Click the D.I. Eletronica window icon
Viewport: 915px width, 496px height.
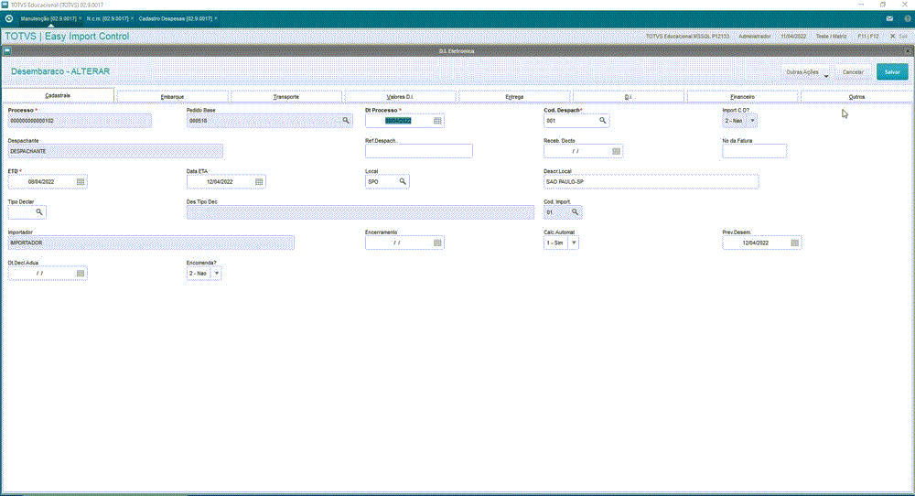point(7,51)
